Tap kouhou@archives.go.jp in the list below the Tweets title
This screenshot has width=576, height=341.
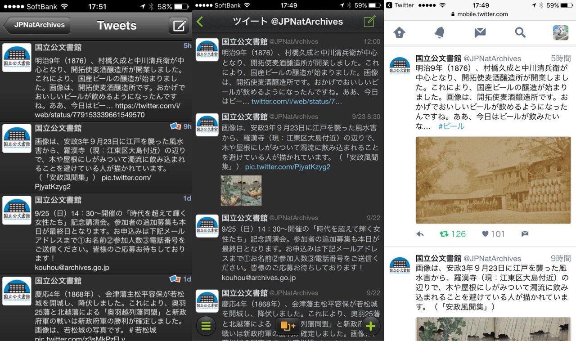tap(72, 268)
